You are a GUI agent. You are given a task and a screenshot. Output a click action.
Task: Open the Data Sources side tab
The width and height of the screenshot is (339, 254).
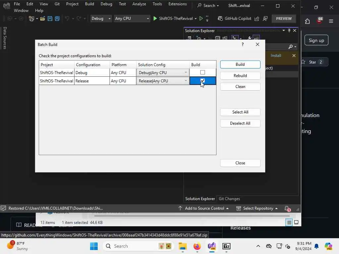point(5,38)
